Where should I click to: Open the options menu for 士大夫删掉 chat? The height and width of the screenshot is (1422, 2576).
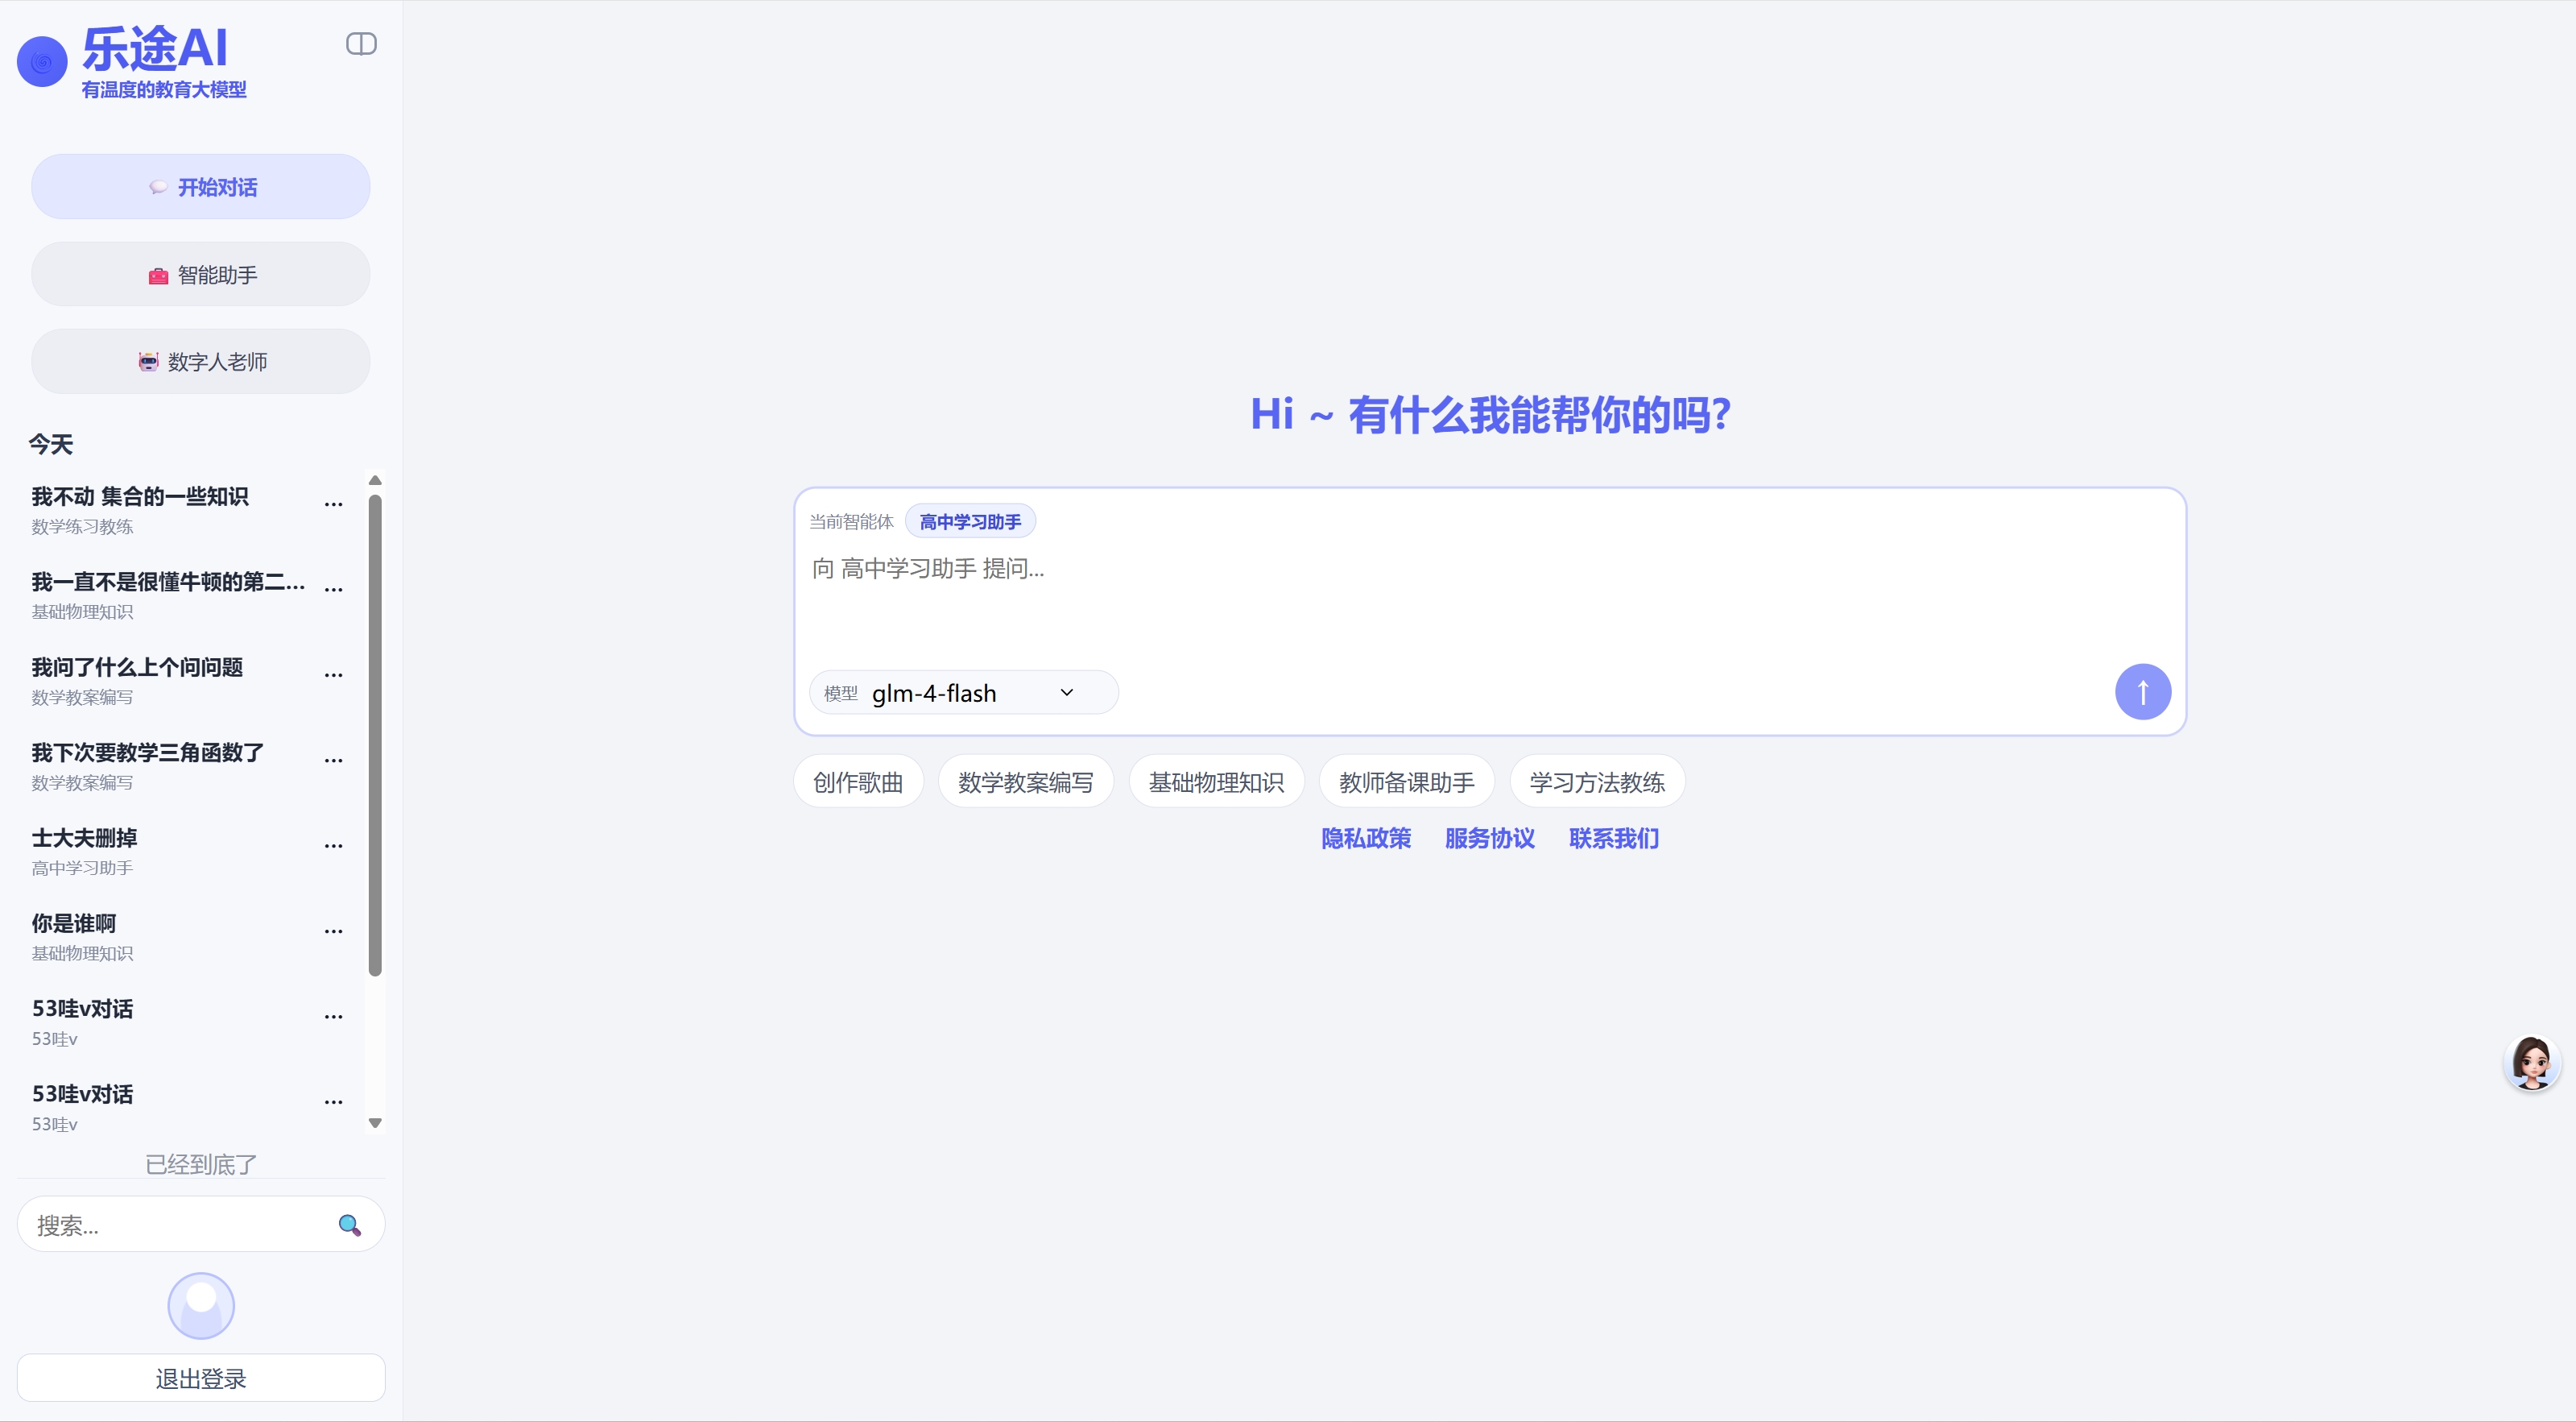(x=333, y=847)
